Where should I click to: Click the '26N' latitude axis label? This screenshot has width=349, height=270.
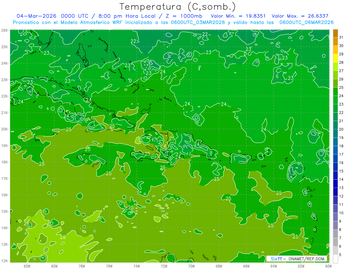click(4, 30)
